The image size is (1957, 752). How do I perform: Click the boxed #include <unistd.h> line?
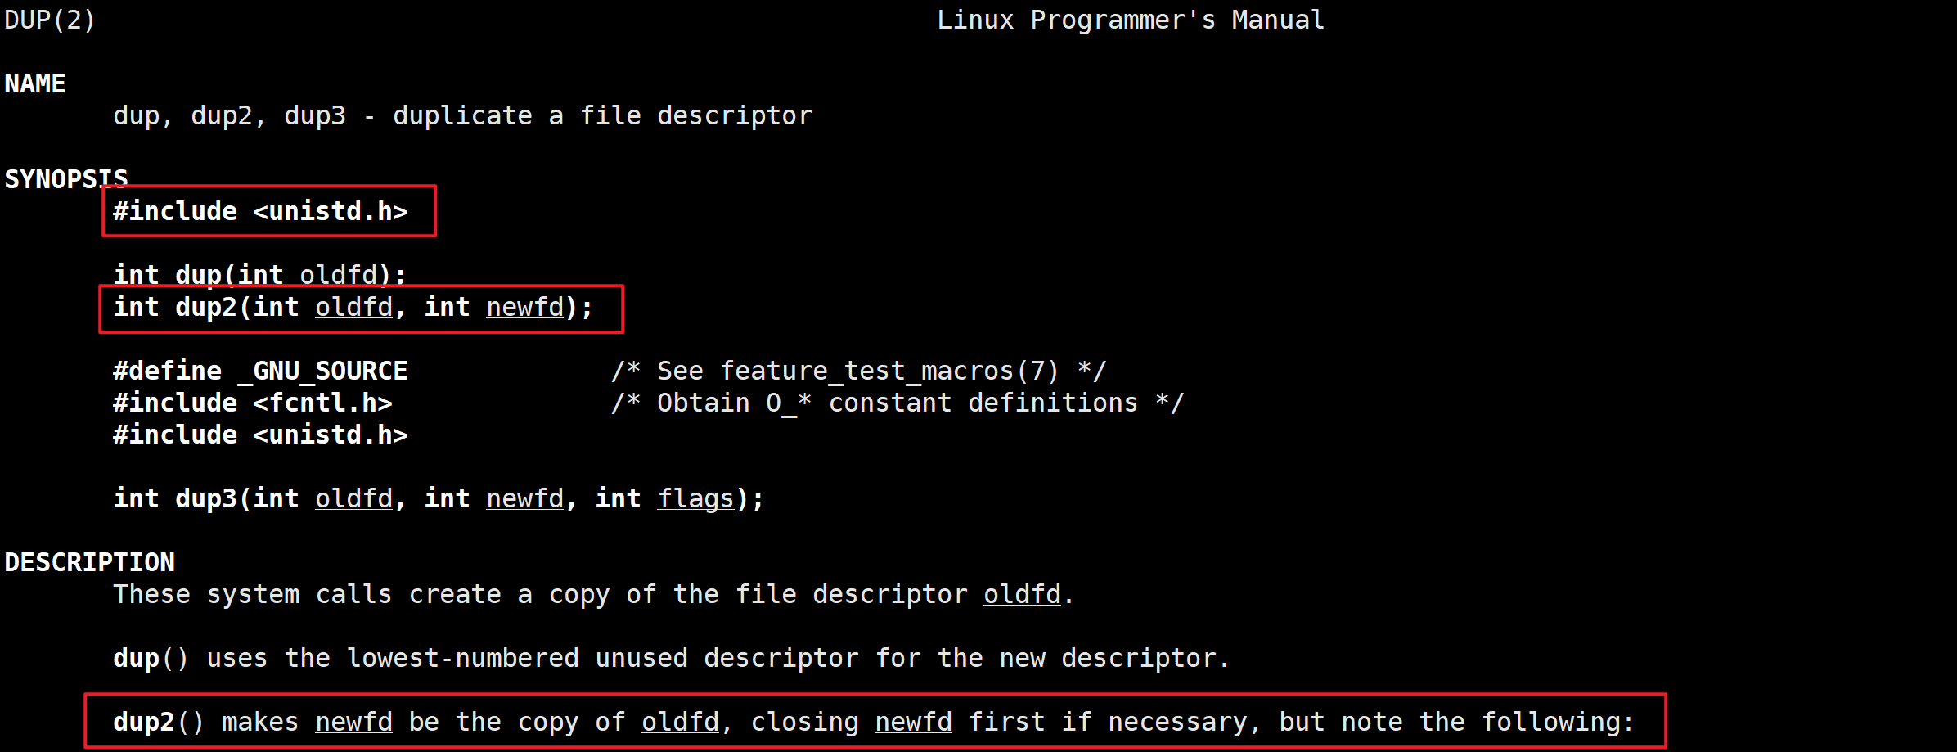[260, 211]
